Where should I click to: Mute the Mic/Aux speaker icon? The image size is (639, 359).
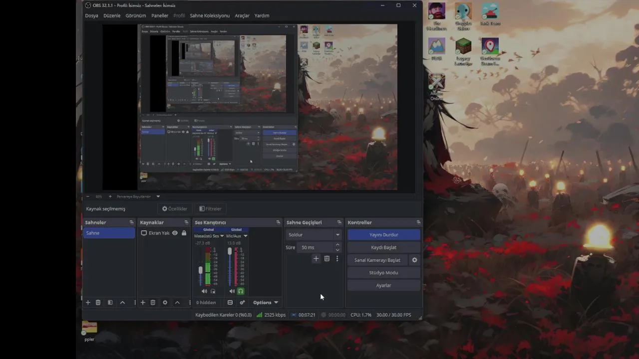coord(232,291)
